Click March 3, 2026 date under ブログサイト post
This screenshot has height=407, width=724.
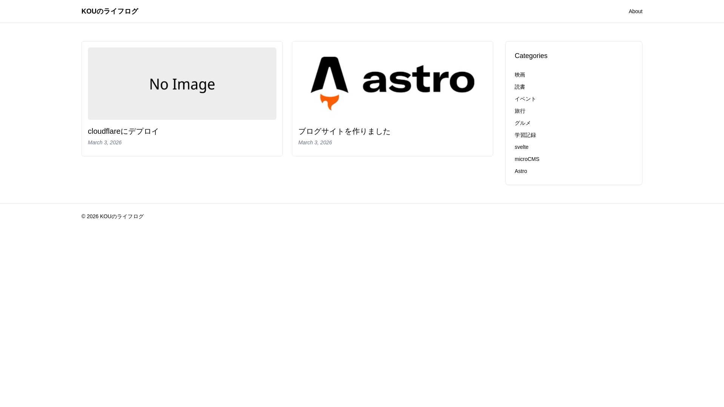tap(315, 142)
